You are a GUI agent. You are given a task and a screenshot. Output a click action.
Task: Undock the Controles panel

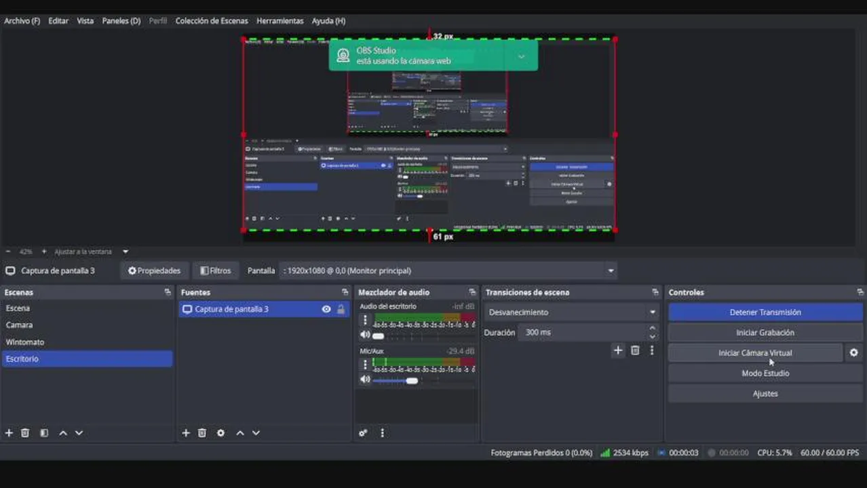pyautogui.click(x=860, y=292)
